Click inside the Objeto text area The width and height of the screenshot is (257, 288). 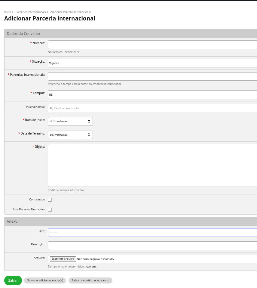coord(152,166)
